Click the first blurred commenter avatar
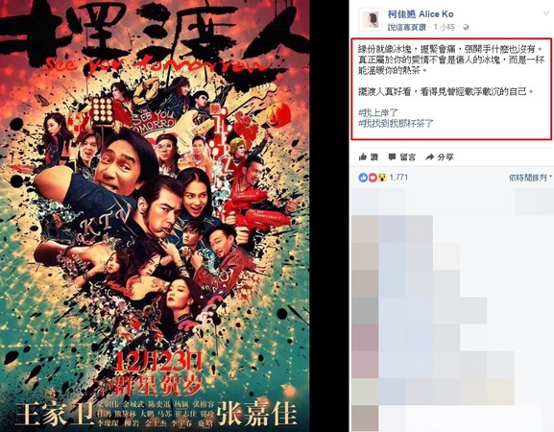Screen dimensions: 554x432 pos(365,228)
